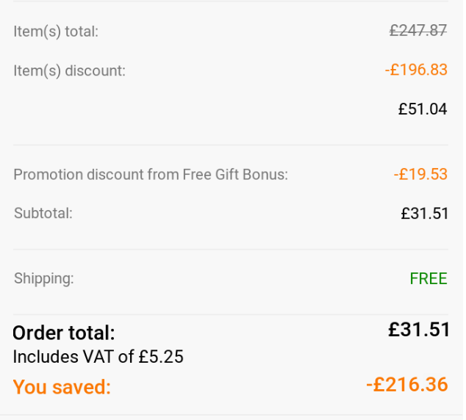
Task: Click the £51.04 discounted items amount
Action: pyautogui.click(x=423, y=109)
